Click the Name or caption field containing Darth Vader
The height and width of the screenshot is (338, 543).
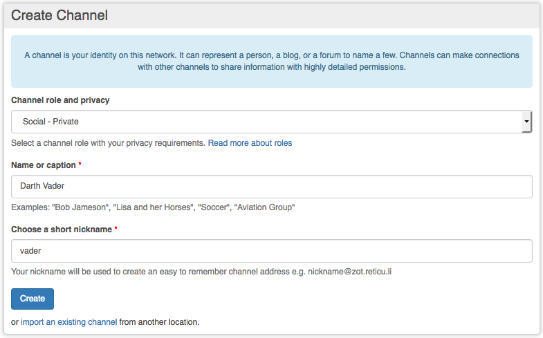click(271, 187)
